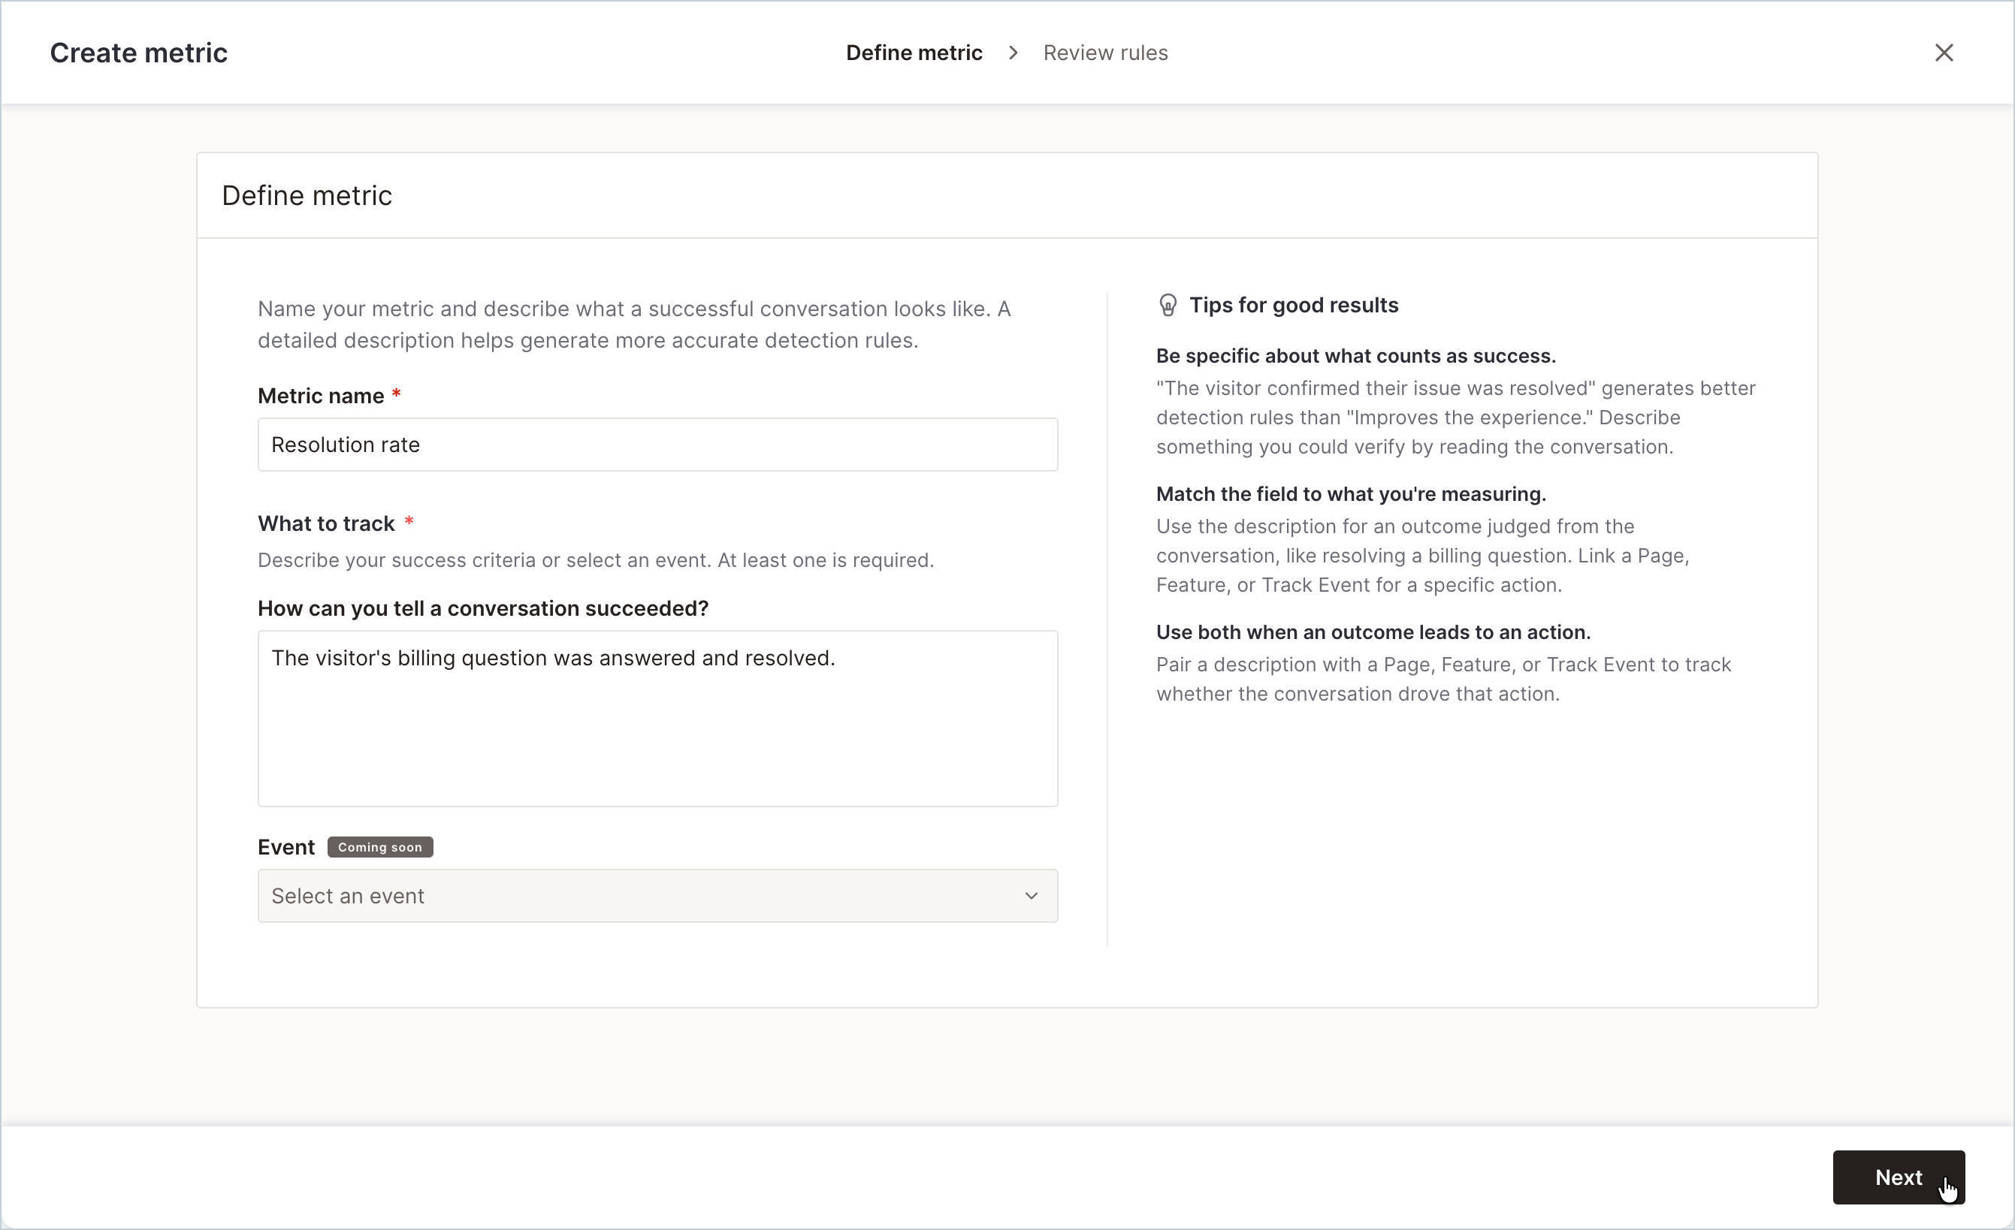
Task: Click the Tips for good results heading
Action: [1293, 305]
